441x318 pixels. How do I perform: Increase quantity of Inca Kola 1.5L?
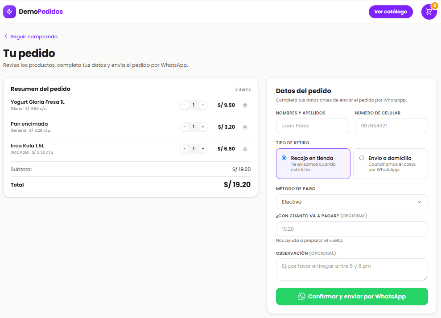tap(203, 149)
